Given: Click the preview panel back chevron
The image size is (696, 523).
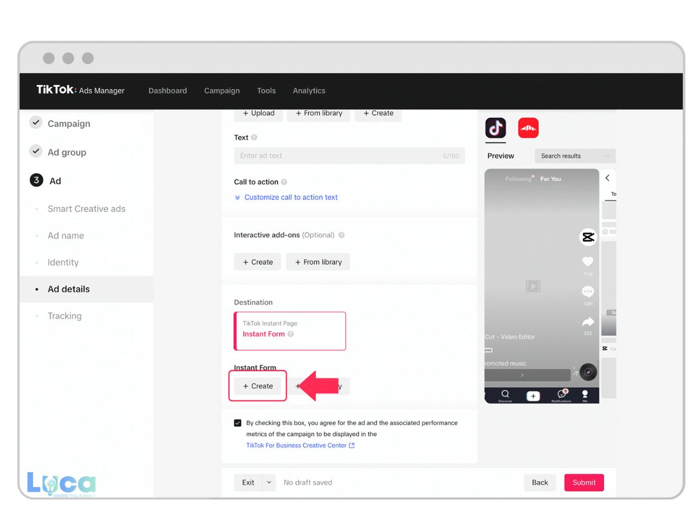Looking at the screenshot, I should (608, 178).
